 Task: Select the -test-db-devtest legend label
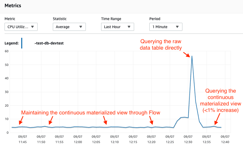pos(49,43)
